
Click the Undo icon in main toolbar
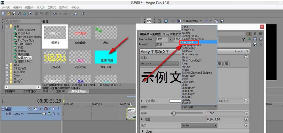55,14
